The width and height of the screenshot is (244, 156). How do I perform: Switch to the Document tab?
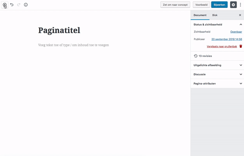point(200,15)
